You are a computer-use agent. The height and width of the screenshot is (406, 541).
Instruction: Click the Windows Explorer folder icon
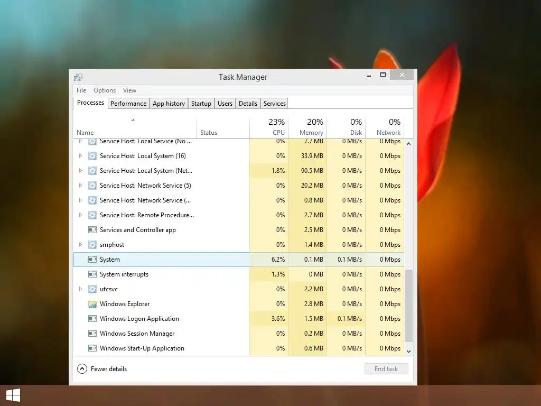point(92,304)
